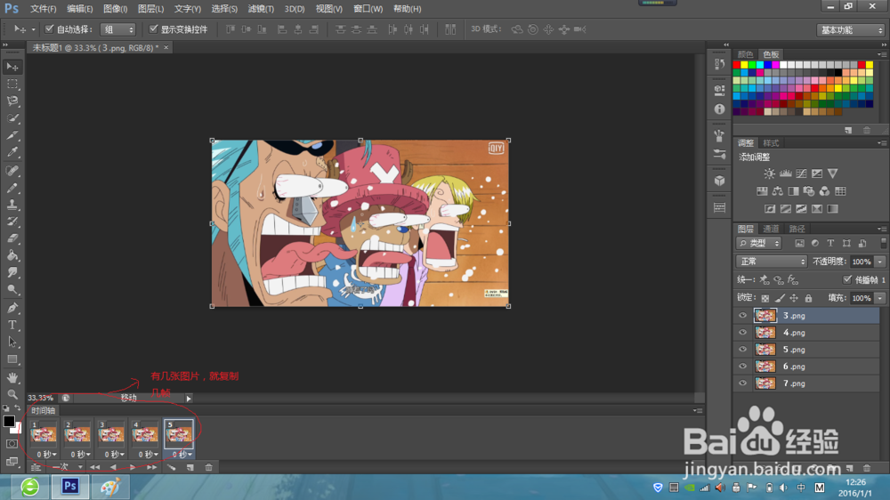This screenshot has width=890, height=500.
Task: Select the Brush tool
Action: coord(12,188)
